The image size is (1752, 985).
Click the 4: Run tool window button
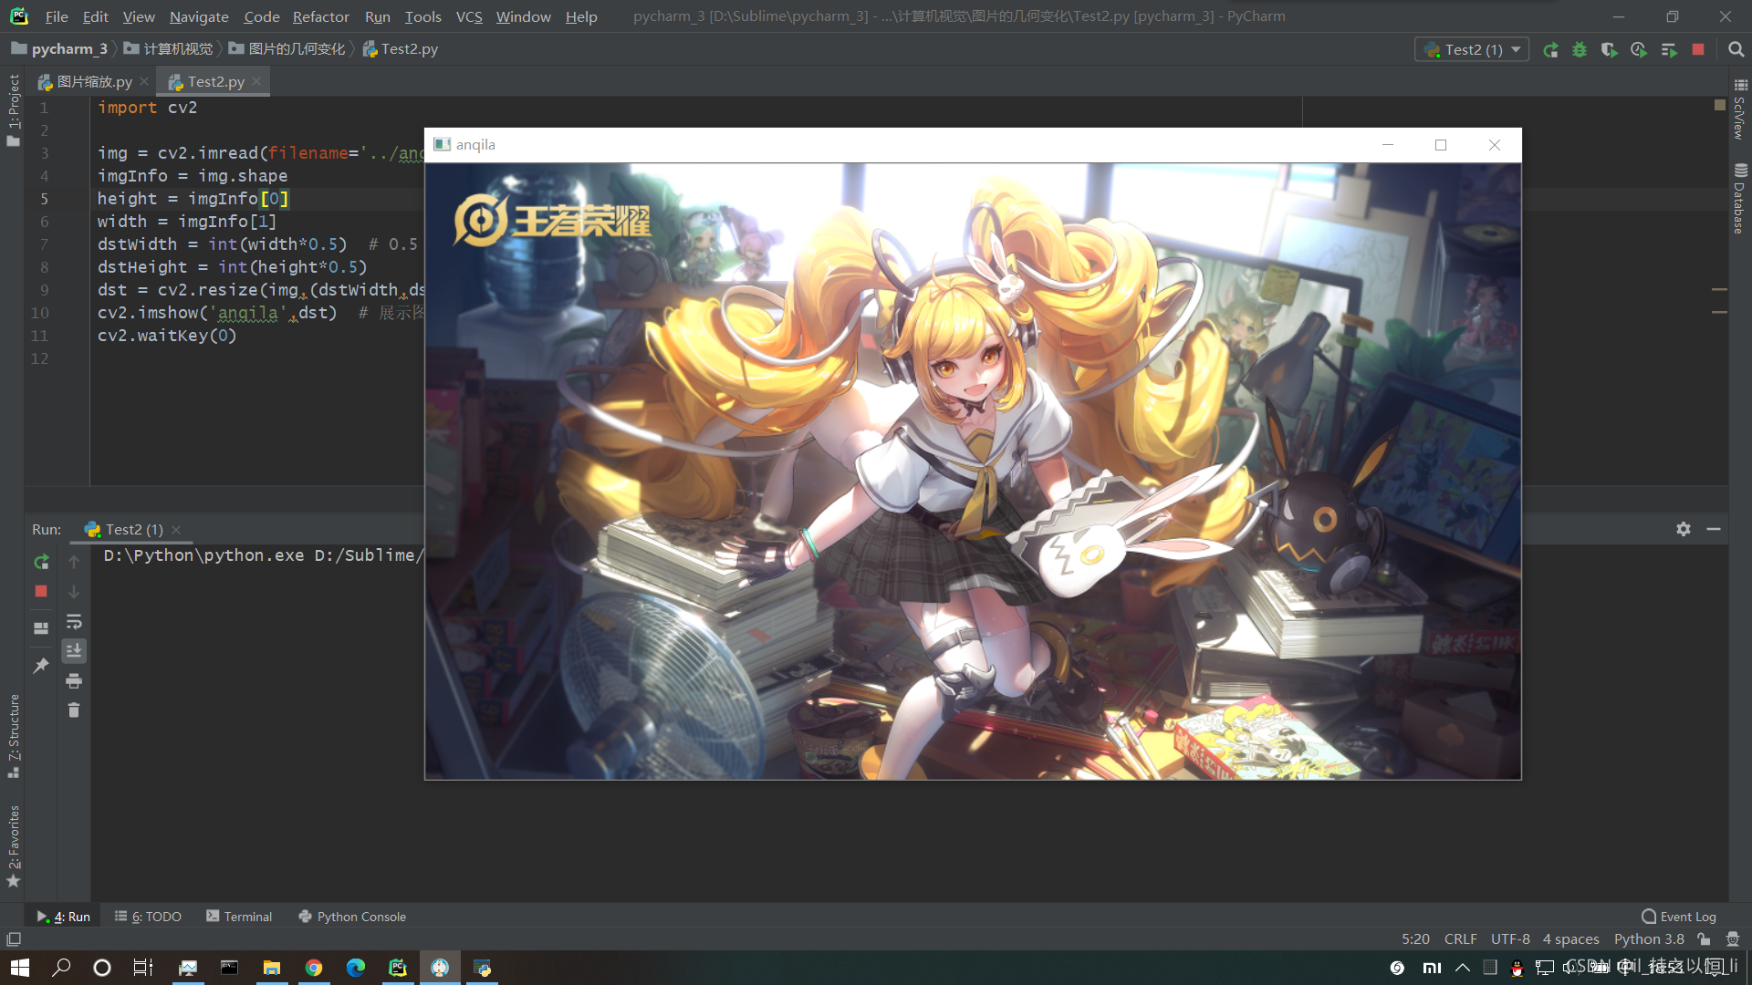click(x=64, y=917)
